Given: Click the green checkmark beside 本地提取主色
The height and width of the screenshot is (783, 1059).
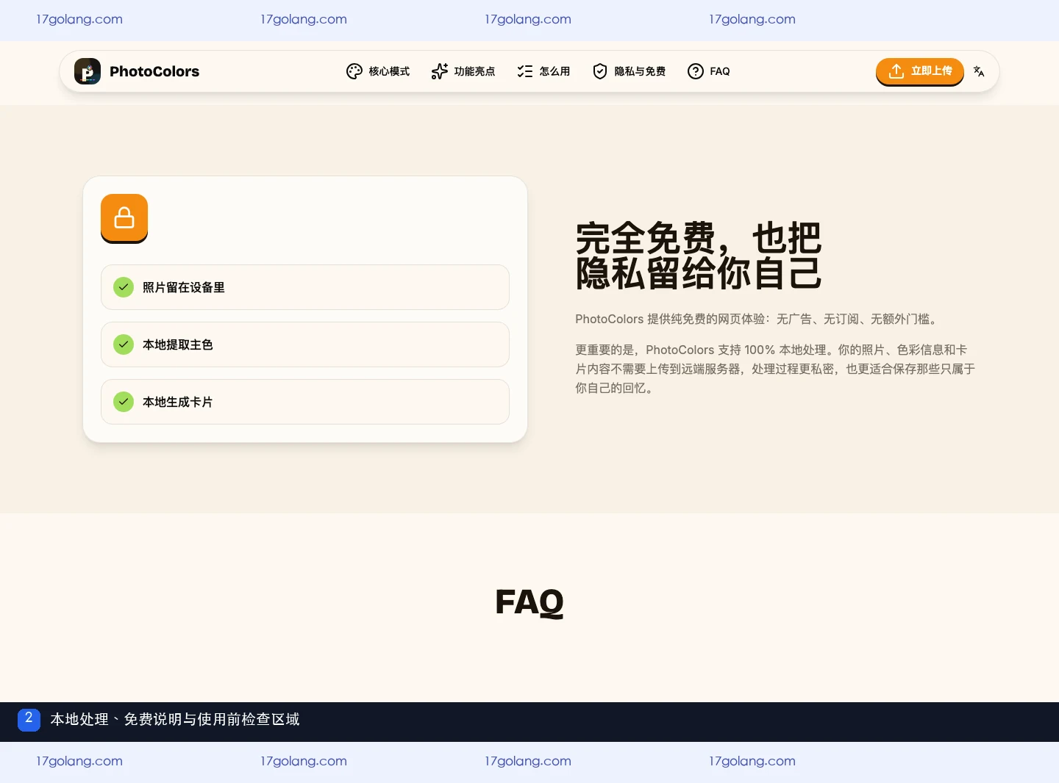Looking at the screenshot, I should point(124,344).
